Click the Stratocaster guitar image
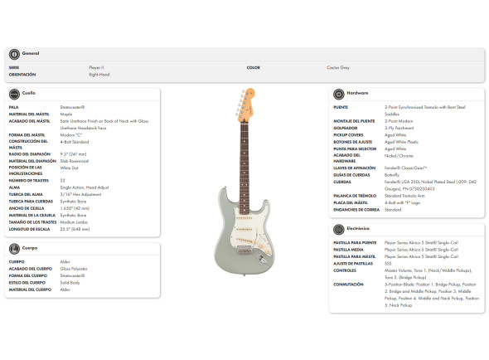 (x=244, y=182)
